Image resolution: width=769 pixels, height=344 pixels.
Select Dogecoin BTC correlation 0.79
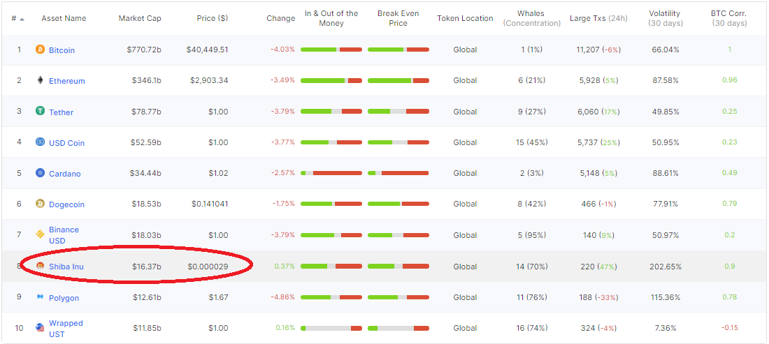click(x=730, y=203)
